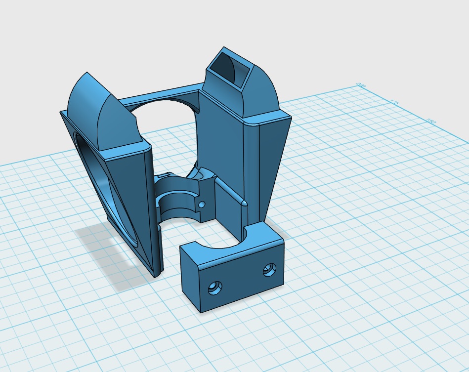Click the right screw hole on clamp block
Screen dimensions: 469x372
pos(269,269)
